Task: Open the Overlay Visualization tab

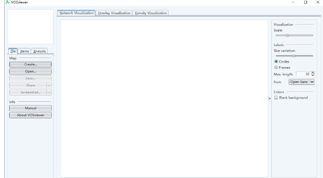Action: [x=114, y=13]
